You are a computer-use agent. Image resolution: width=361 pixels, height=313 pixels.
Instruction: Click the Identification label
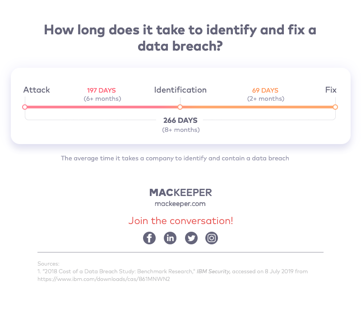(180, 90)
